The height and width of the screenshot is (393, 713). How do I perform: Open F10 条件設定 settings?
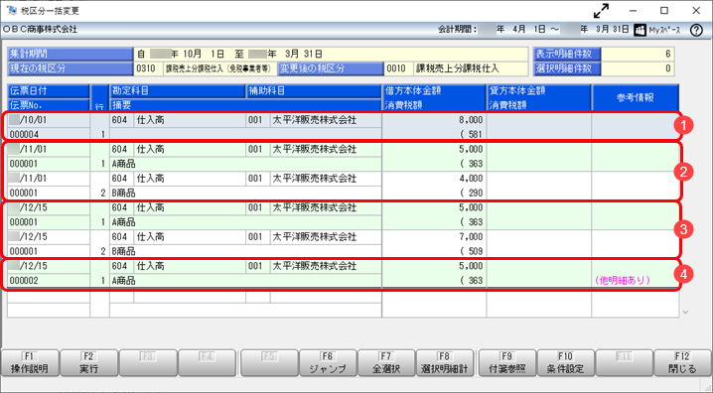565,363
